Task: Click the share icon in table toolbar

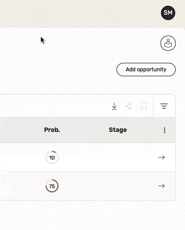Action: click(x=129, y=106)
